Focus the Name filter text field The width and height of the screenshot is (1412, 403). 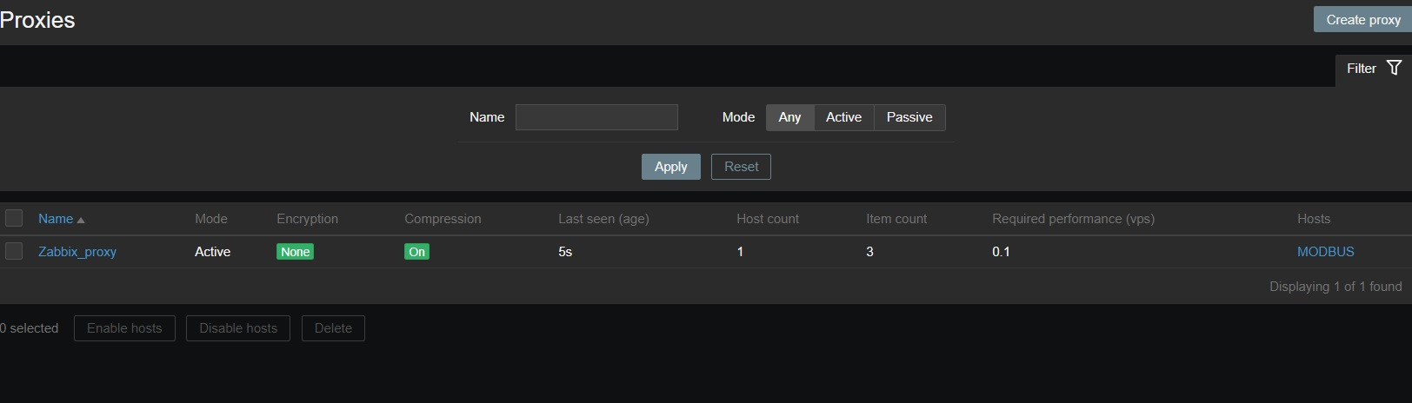pos(596,117)
